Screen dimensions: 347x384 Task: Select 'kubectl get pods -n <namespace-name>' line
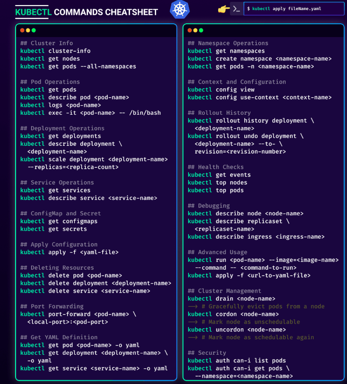click(x=251, y=67)
